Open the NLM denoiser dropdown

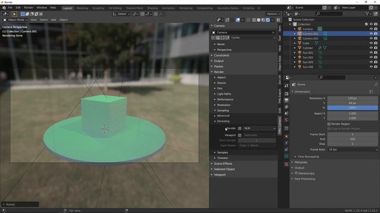260,128
